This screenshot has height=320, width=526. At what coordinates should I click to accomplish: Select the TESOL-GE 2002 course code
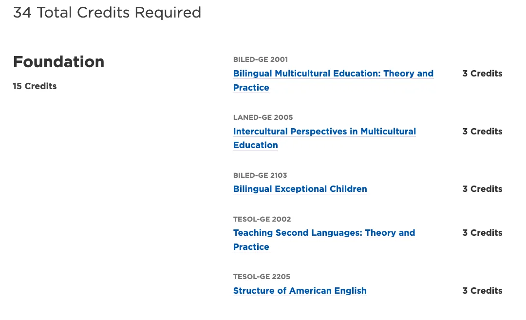[x=262, y=219]
